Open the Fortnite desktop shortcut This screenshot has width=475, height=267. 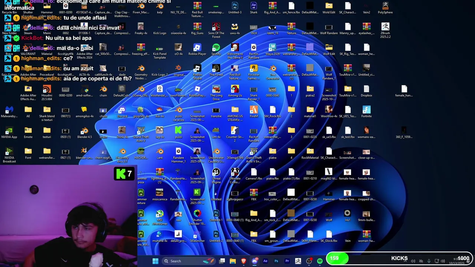[366, 112]
